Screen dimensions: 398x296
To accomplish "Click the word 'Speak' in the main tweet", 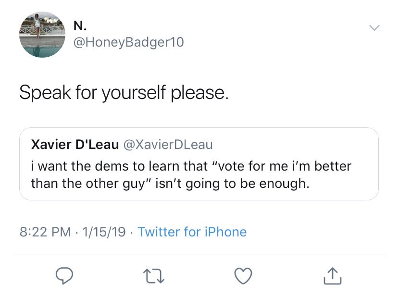I will tap(45, 93).
